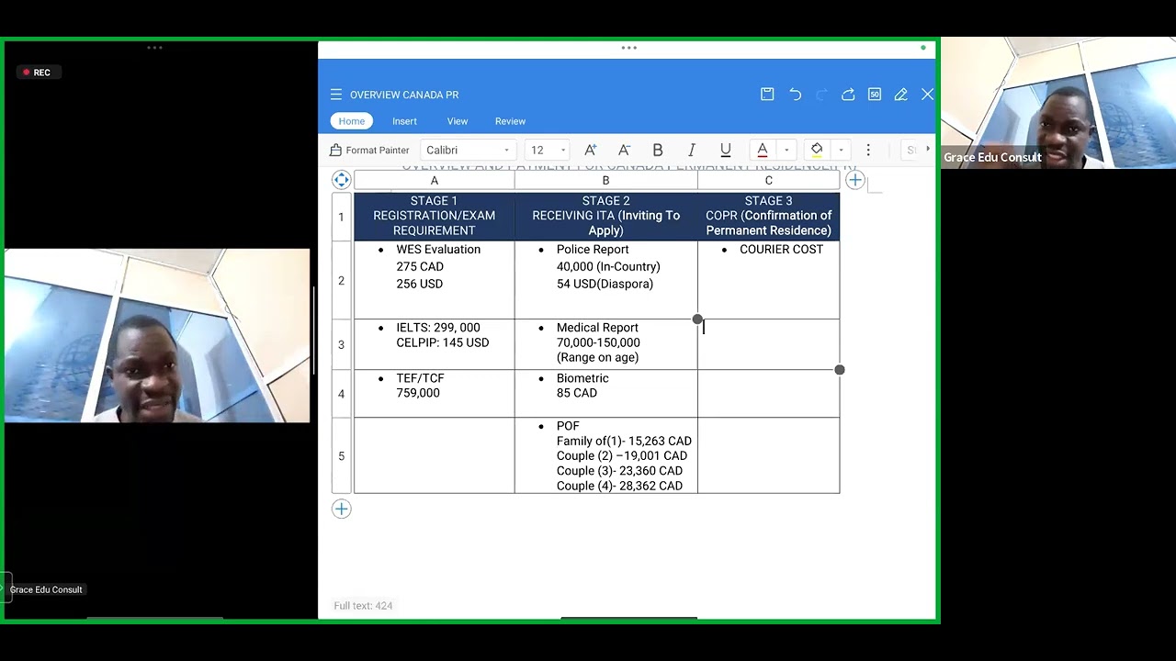Toggle bold formatting
1176x661 pixels.
pos(658,150)
